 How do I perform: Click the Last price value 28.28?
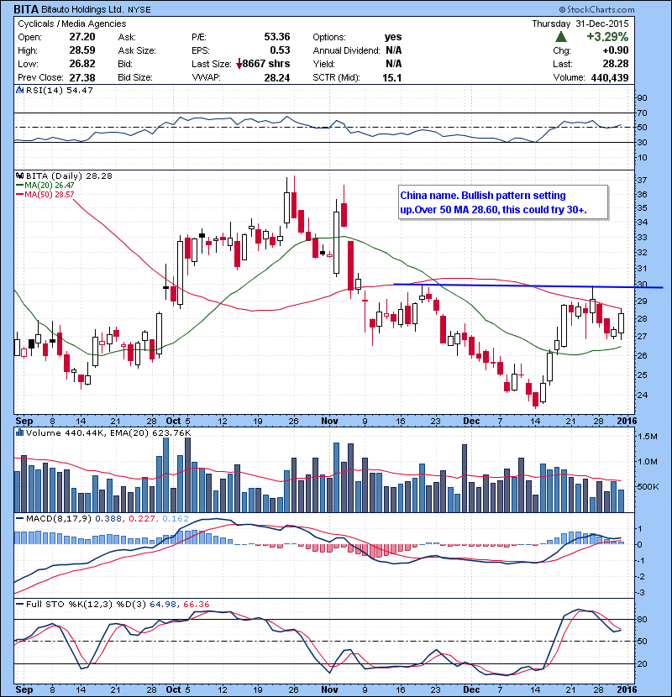point(616,64)
